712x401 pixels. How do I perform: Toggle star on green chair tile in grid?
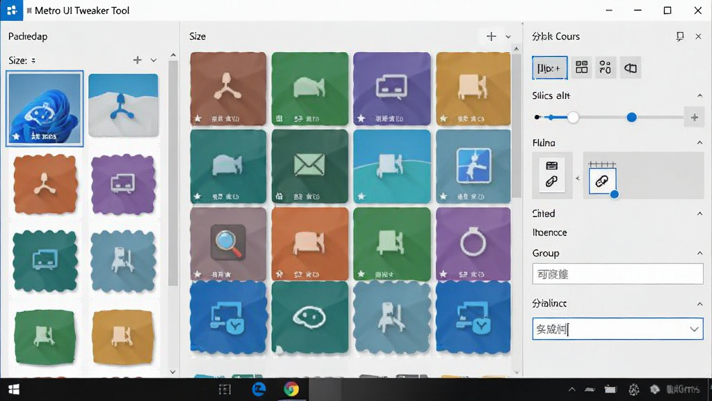point(361,274)
